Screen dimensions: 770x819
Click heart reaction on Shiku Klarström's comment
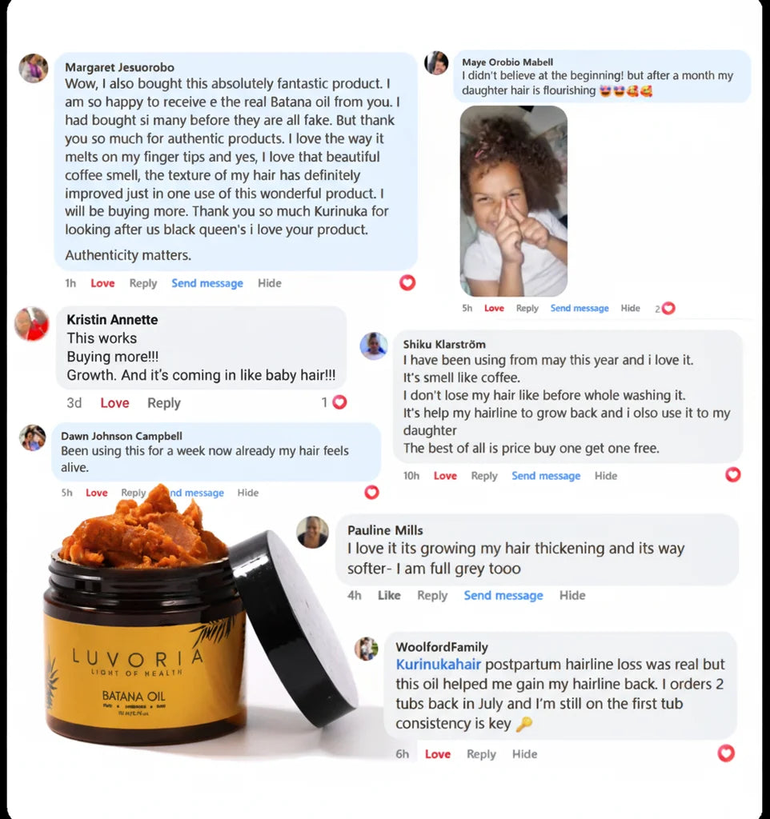[733, 474]
